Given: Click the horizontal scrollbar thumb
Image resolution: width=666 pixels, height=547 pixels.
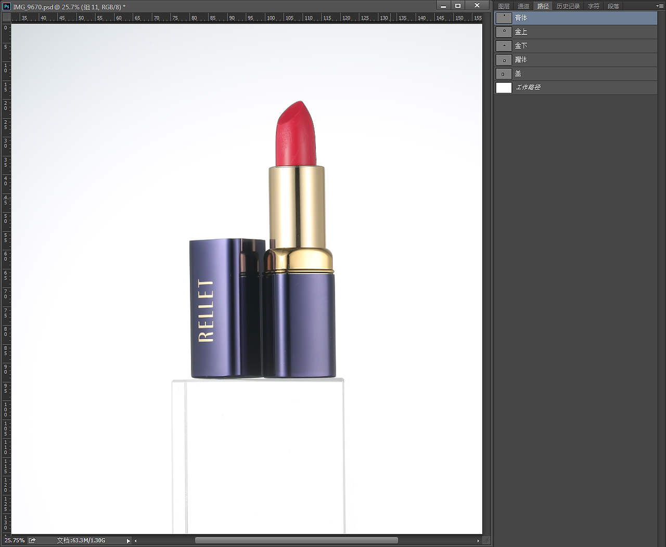Looking at the screenshot, I should click(296, 541).
